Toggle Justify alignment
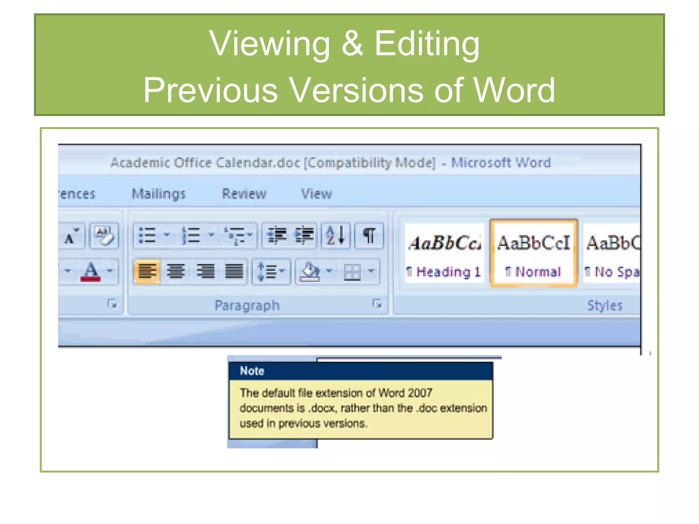The height and width of the screenshot is (524, 699). click(234, 272)
